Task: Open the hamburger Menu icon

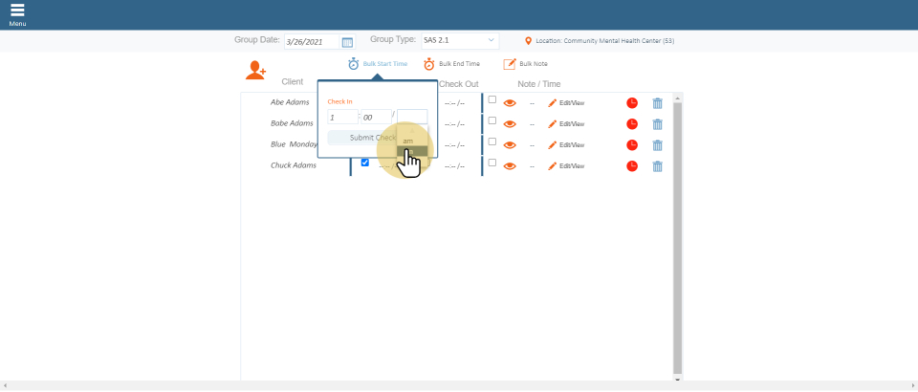Action: pos(17,11)
